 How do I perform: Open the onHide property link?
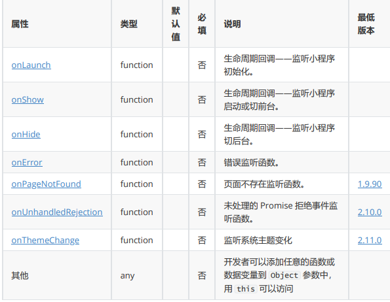(x=26, y=135)
